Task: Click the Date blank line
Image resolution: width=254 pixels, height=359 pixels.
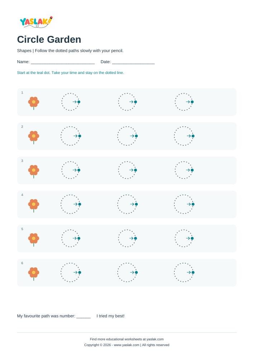Action: (133, 62)
